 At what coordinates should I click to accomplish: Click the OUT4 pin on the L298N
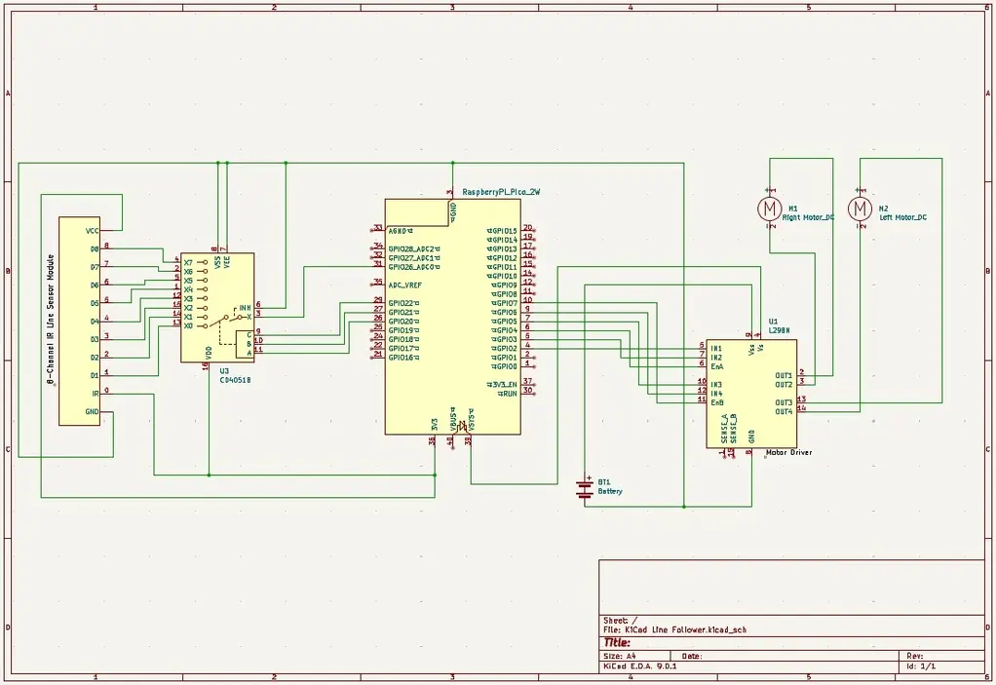coord(784,411)
